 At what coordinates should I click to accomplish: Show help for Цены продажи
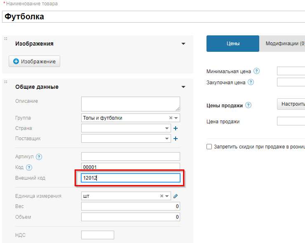point(248,105)
